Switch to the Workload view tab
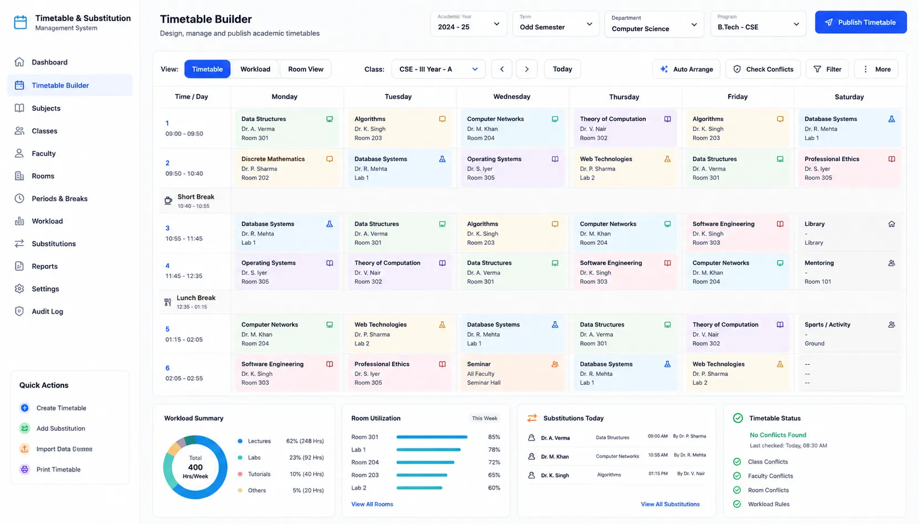 [255, 69]
